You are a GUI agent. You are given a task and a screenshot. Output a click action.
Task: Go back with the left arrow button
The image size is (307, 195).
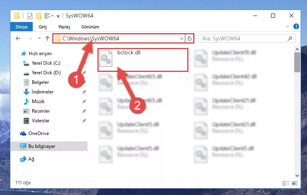18,38
